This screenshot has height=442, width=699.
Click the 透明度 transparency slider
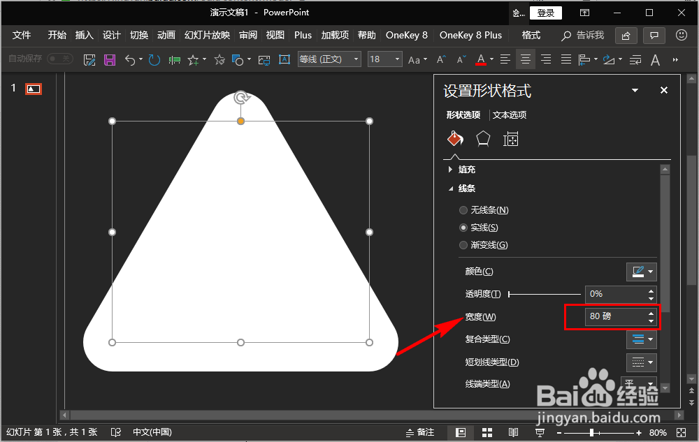[545, 294]
